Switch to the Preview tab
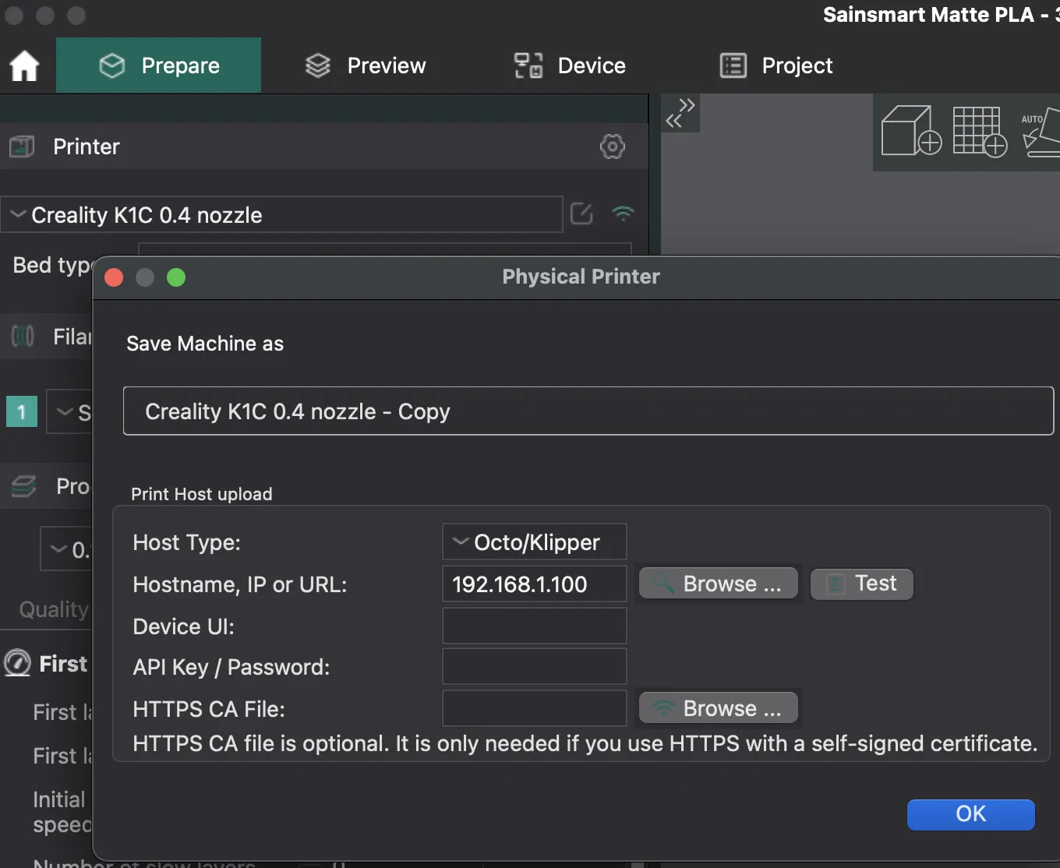The height and width of the screenshot is (868, 1060). 366,65
